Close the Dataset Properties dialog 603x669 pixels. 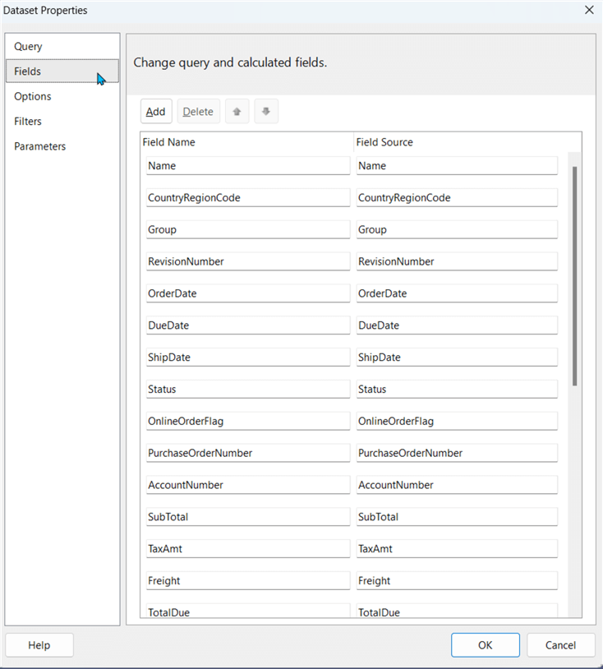click(x=588, y=10)
